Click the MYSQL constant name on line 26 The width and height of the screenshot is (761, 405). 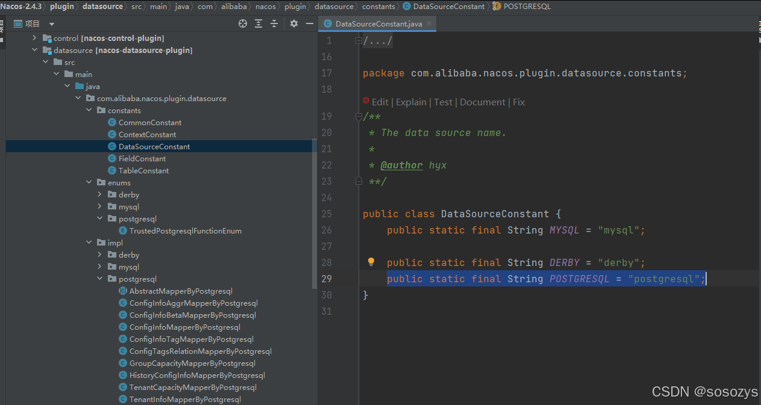[x=564, y=230]
